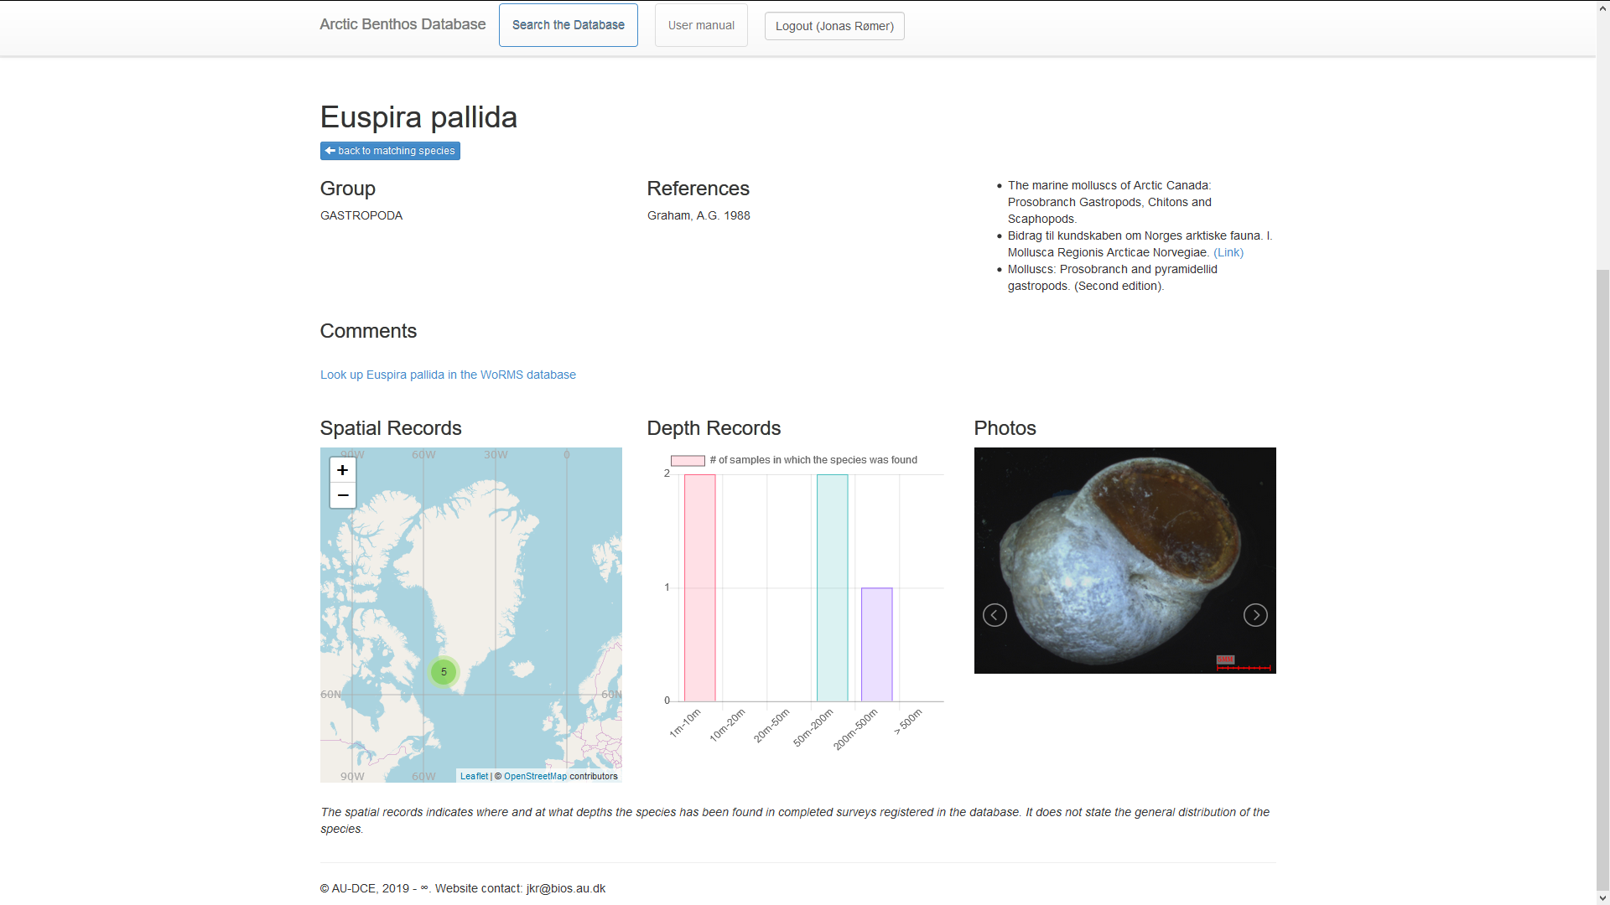Zoom in on the spatial records map
The image size is (1610, 905).
(x=342, y=470)
